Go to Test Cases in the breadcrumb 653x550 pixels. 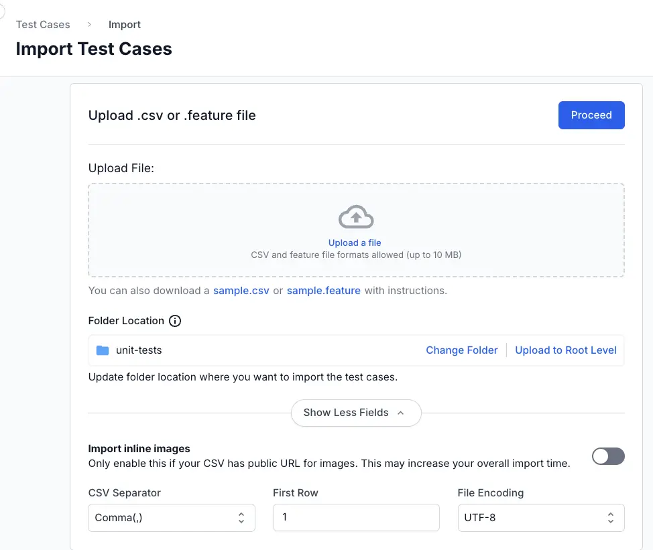[x=43, y=25]
